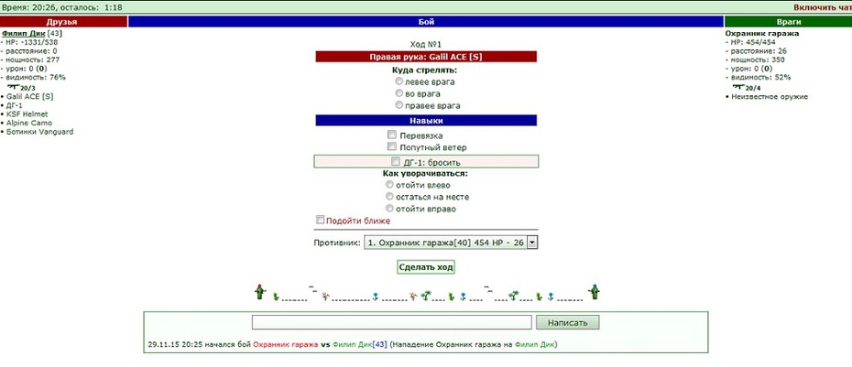The height and width of the screenshot is (367, 852).
Task: Click enemy name 'Охранник гаража' in Враги panel
Action: point(762,33)
